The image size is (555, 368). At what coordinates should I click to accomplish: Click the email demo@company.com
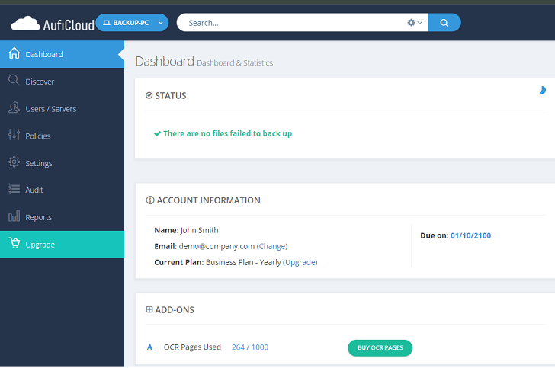coord(217,246)
